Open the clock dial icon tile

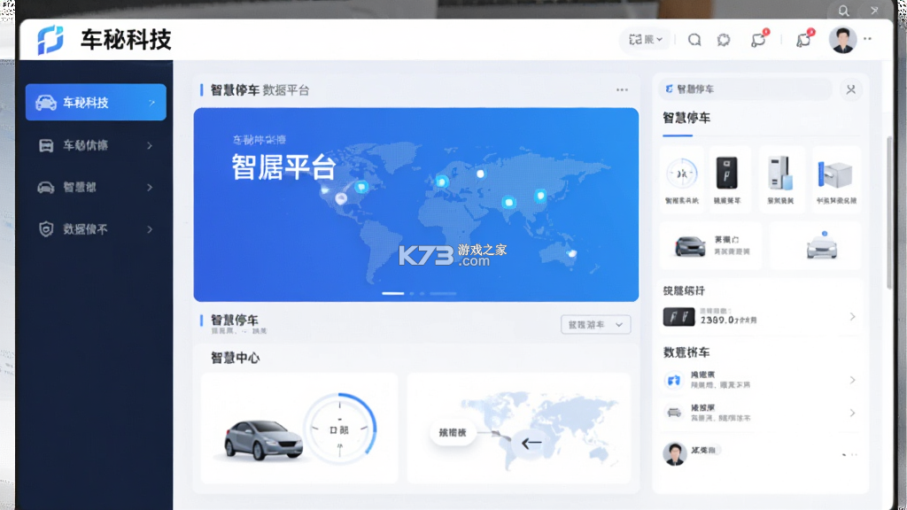[682, 178]
